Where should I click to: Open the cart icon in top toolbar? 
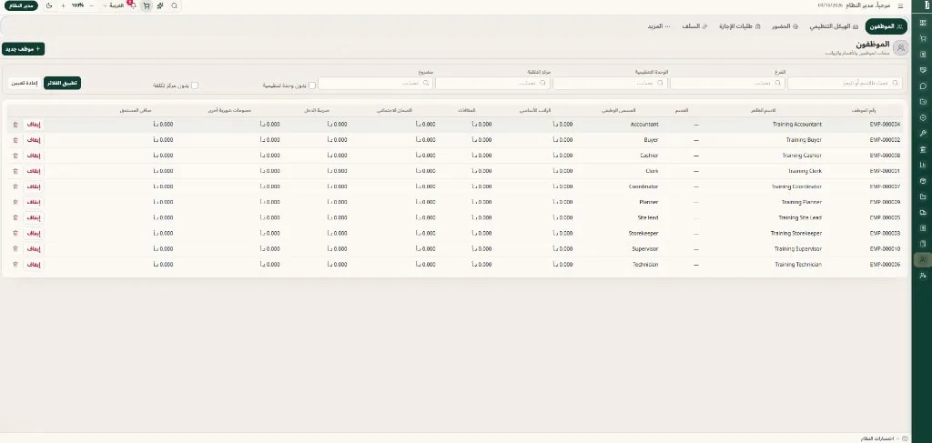[x=147, y=5]
